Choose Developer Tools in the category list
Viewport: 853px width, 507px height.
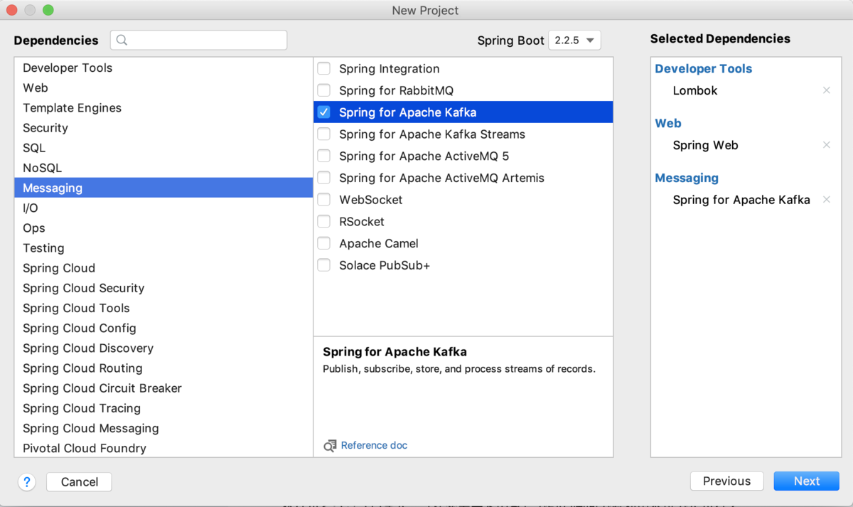68,68
